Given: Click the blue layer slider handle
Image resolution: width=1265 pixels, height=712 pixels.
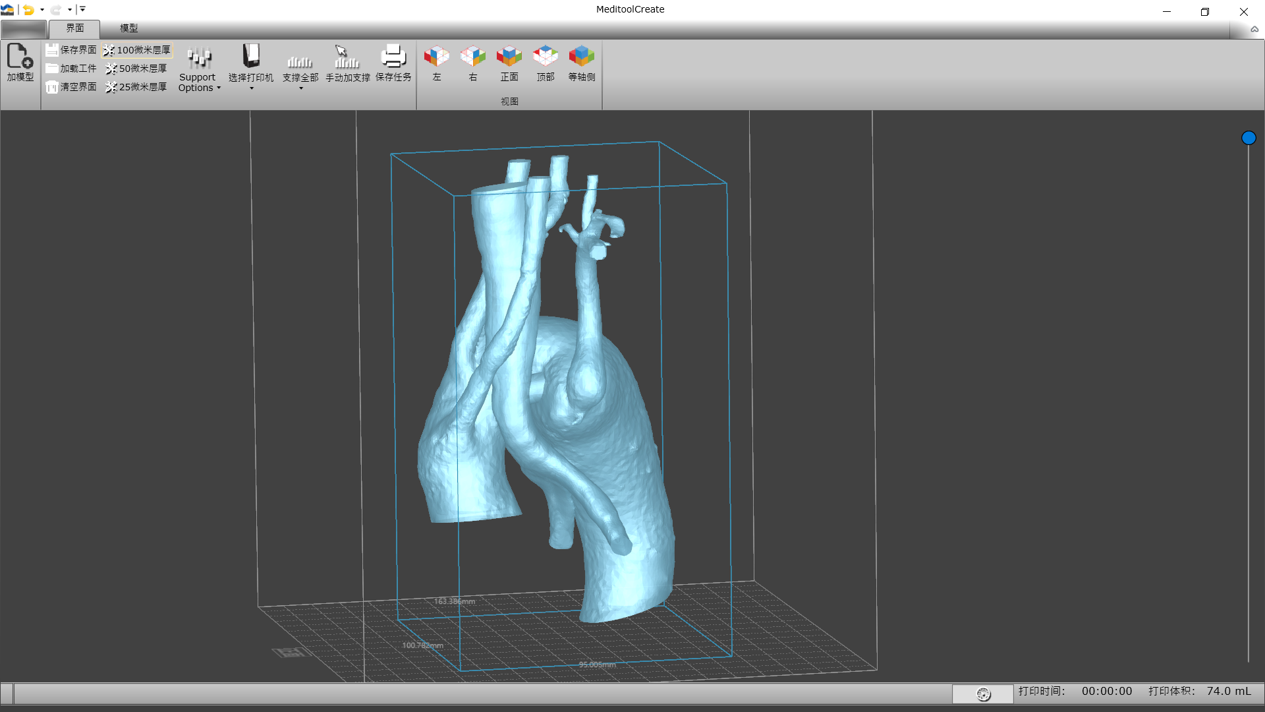Looking at the screenshot, I should tap(1248, 138).
